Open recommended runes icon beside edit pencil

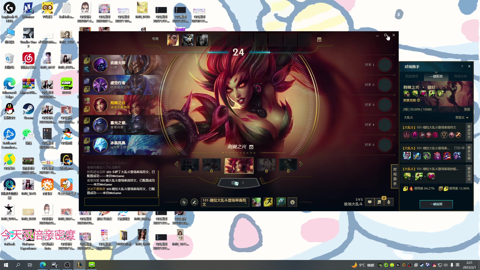(184, 202)
